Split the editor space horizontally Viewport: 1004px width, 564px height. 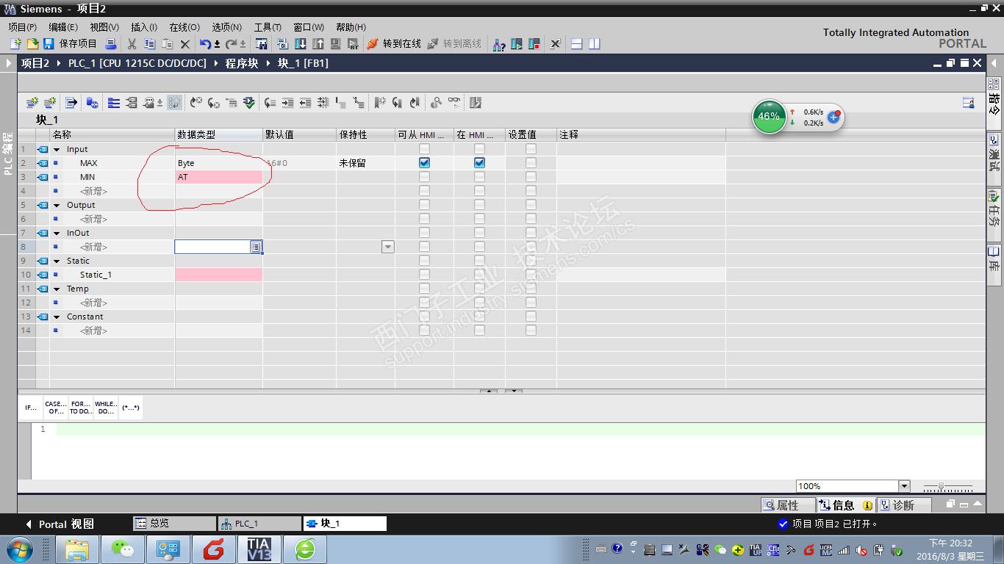pos(577,44)
